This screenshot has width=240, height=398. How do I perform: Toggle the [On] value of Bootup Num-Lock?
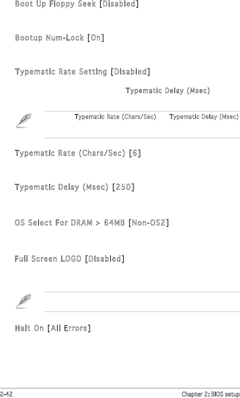96,38
